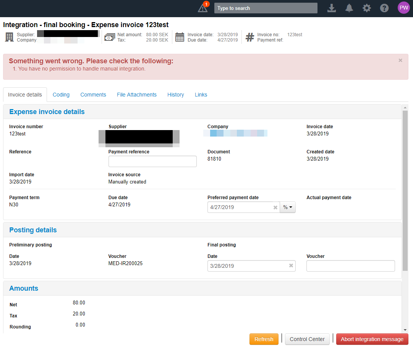
Task: Open notifications bell
Action: [x=349, y=8]
